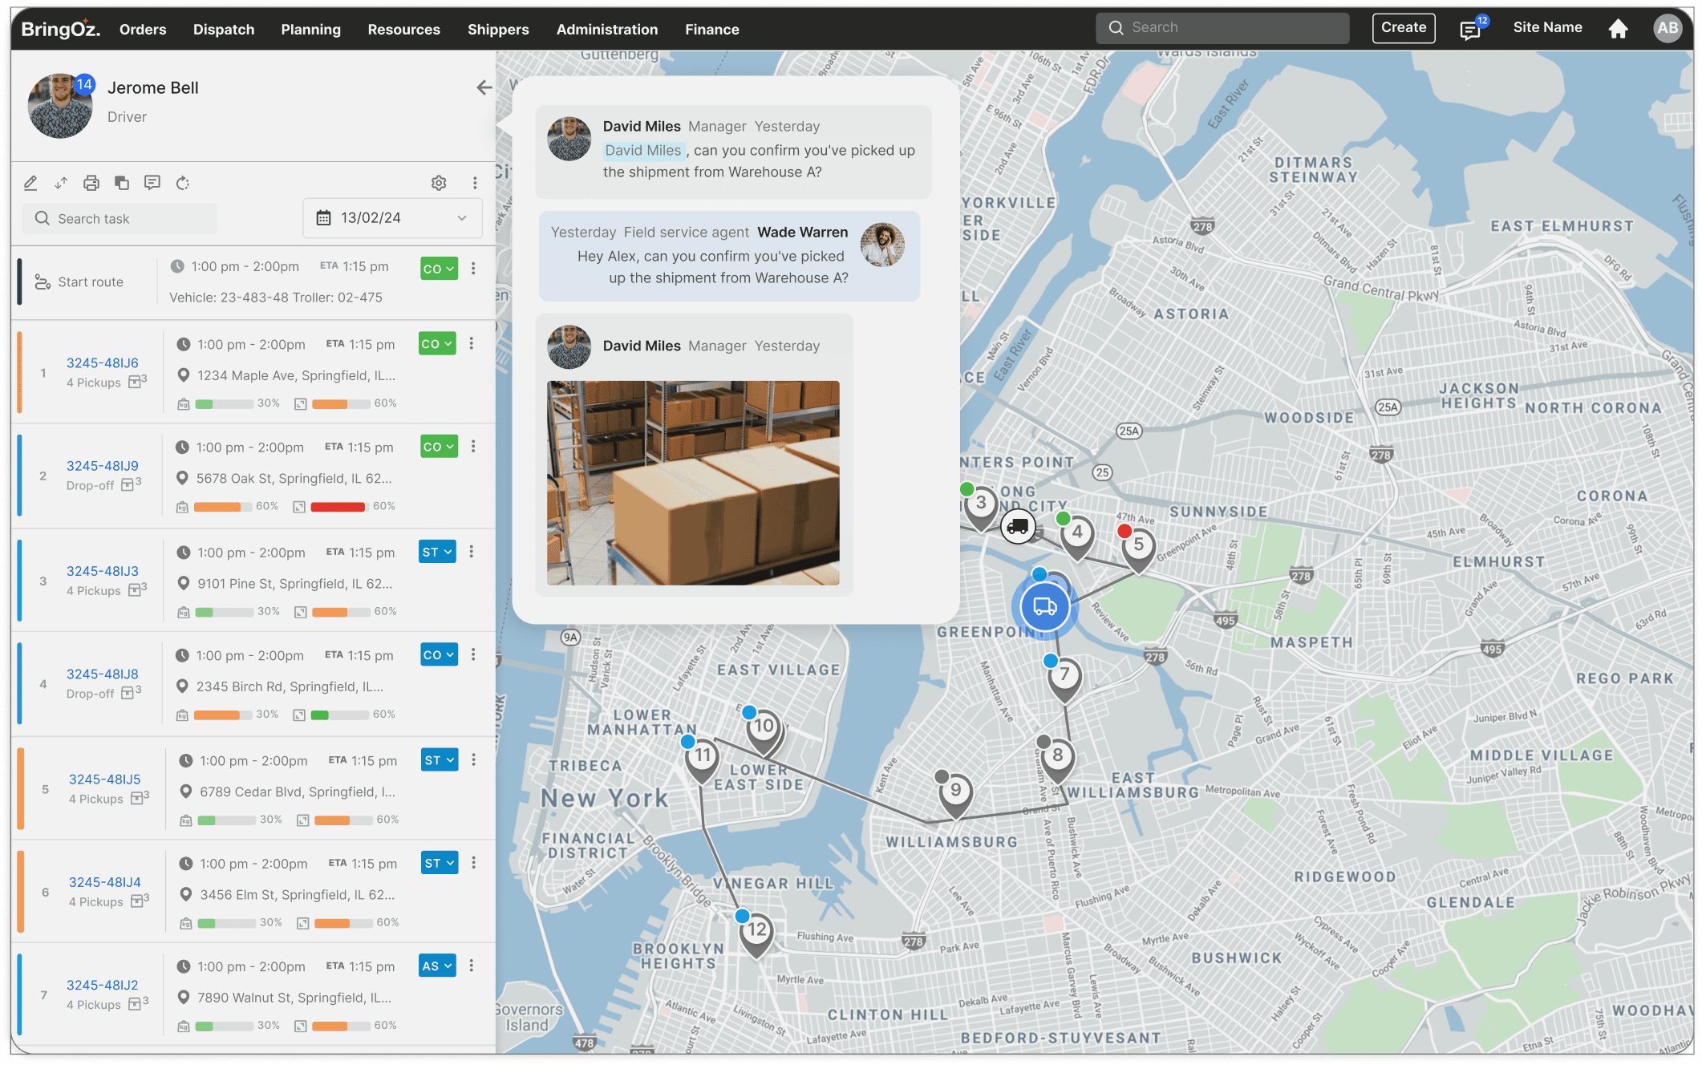Open the Site Name selector in the top bar
Screen dimensions: 1702x1065
pyautogui.click(x=1547, y=27)
